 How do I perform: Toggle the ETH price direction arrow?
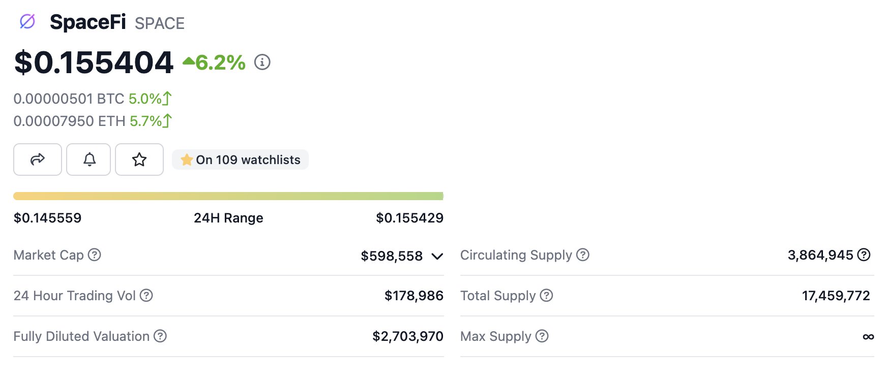pos(168,121)
